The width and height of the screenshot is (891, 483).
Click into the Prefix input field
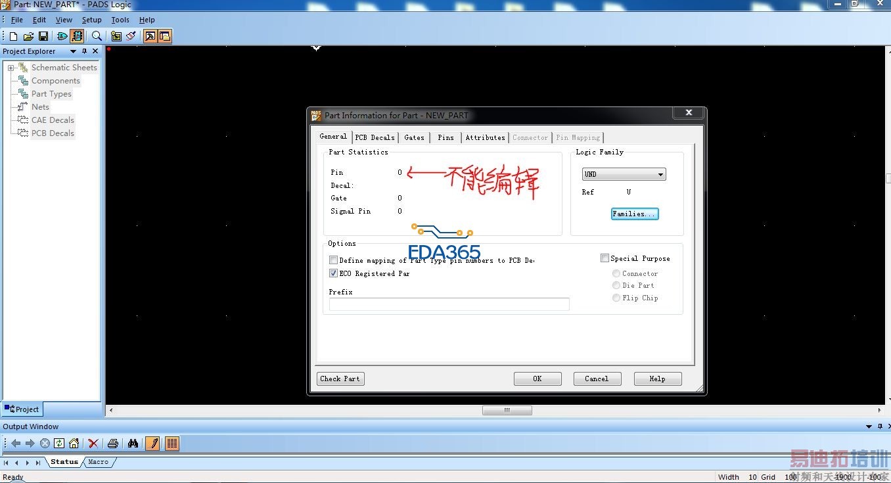click(x=449, y=304)
